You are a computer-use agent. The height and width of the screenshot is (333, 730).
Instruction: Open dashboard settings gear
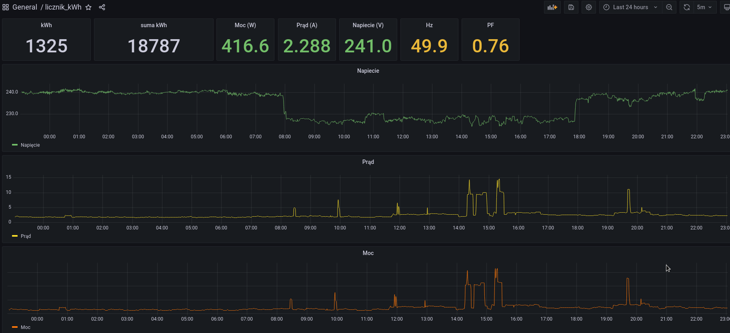point(588,7)
